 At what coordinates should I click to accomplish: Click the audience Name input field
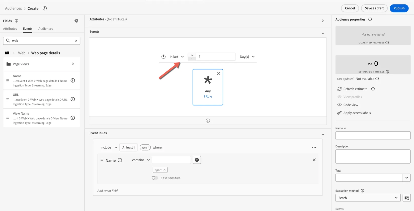[x=373, y=135]
